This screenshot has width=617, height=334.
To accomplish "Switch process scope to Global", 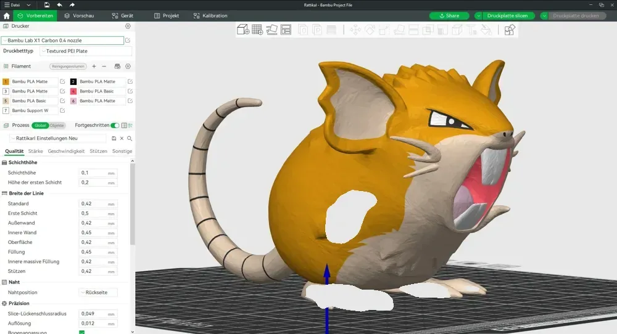I will pos(40,125).
